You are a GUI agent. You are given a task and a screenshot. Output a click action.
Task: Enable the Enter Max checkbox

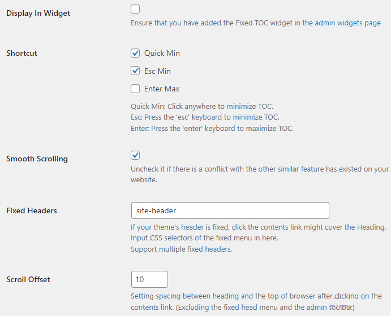135,89
